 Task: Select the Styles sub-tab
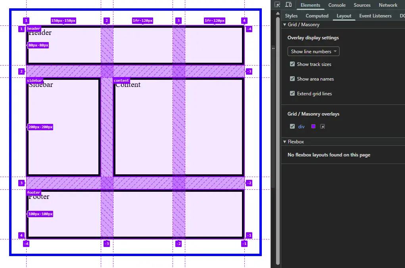point(291,16)
